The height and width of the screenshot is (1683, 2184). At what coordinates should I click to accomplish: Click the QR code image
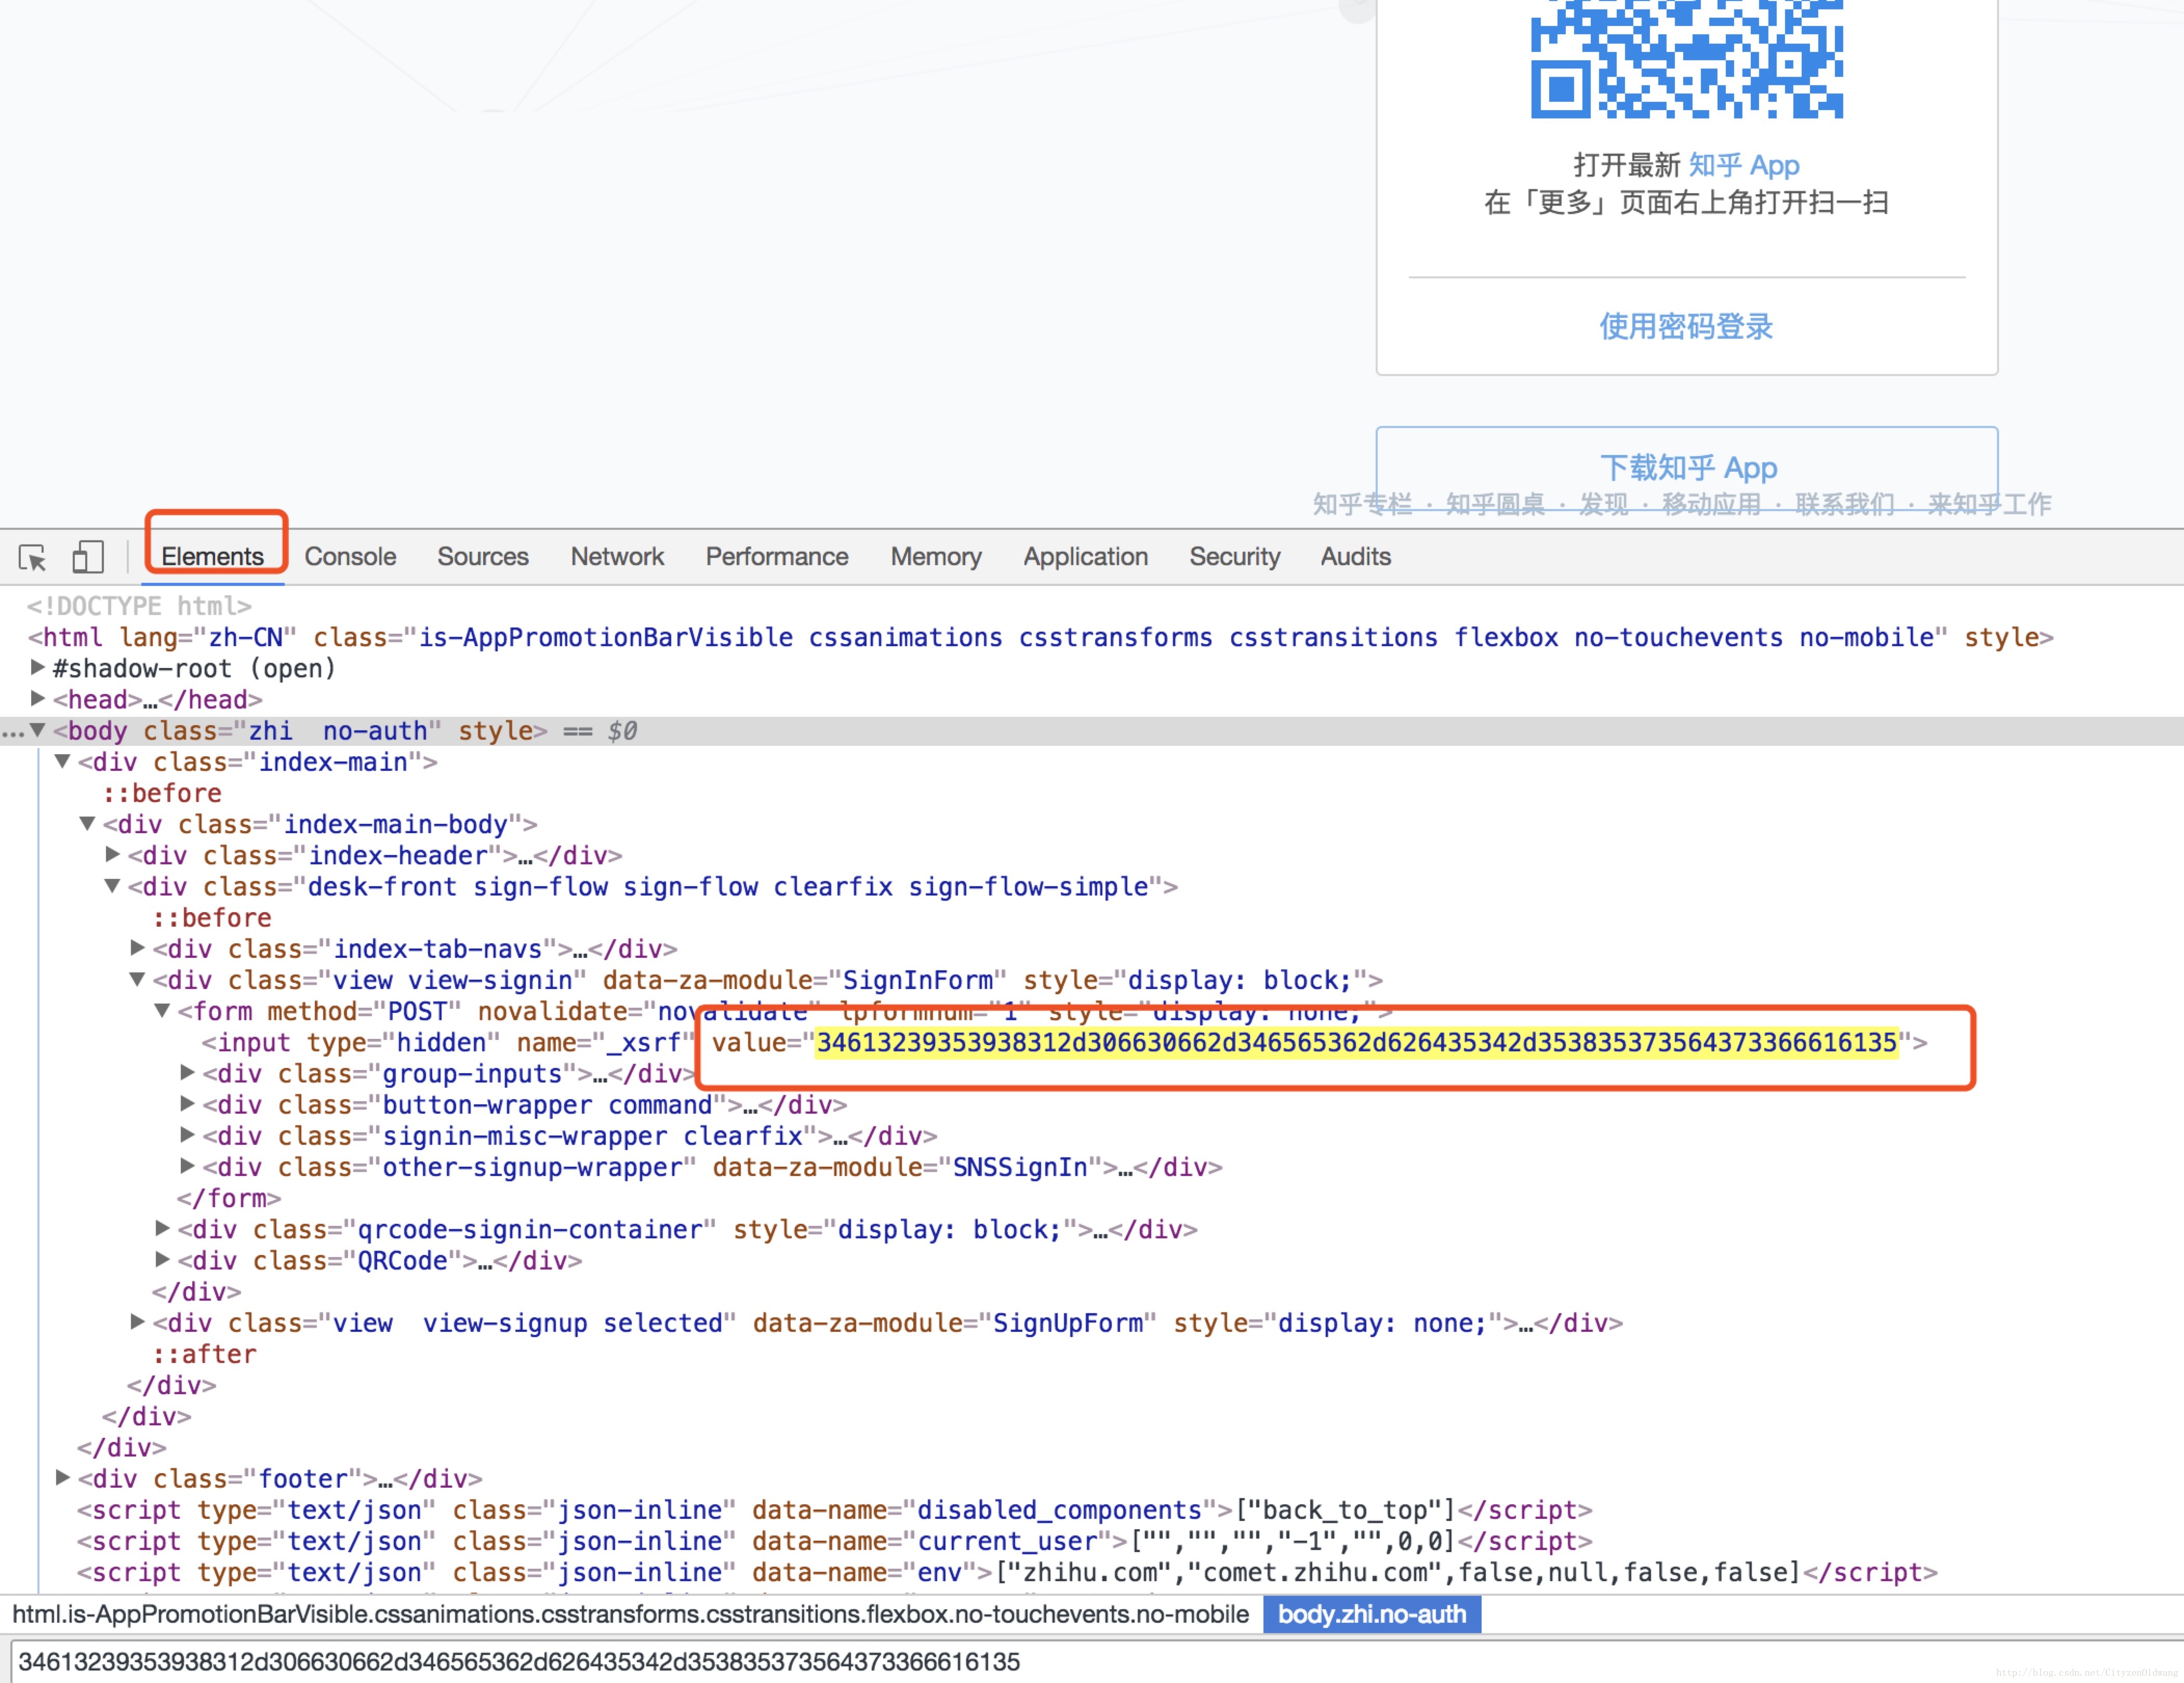point(1687,59)
